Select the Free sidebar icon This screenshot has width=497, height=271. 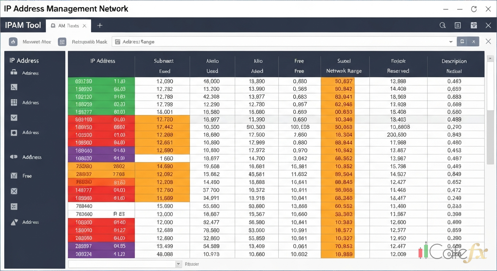tap(13, 175)
